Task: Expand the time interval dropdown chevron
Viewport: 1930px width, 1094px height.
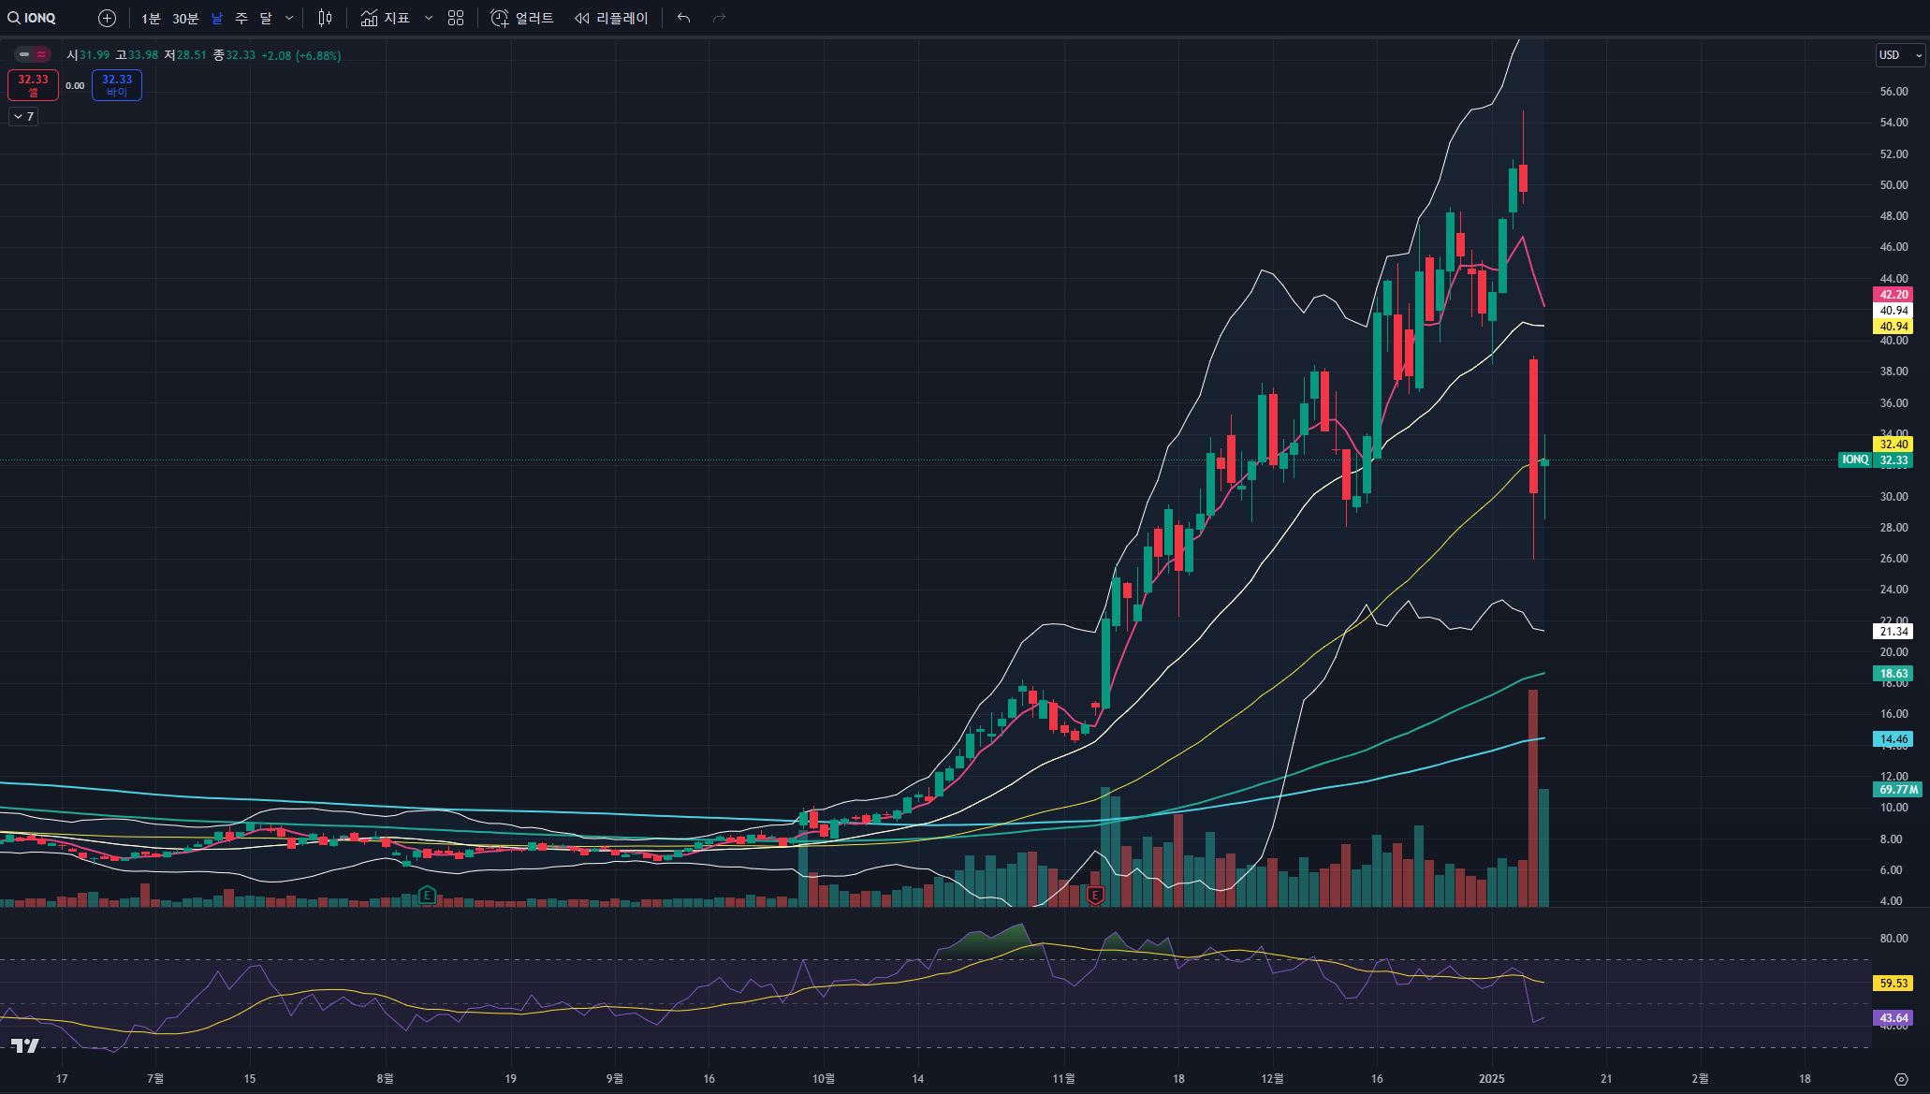Action: pyautogui.click(x=289, y=18)
